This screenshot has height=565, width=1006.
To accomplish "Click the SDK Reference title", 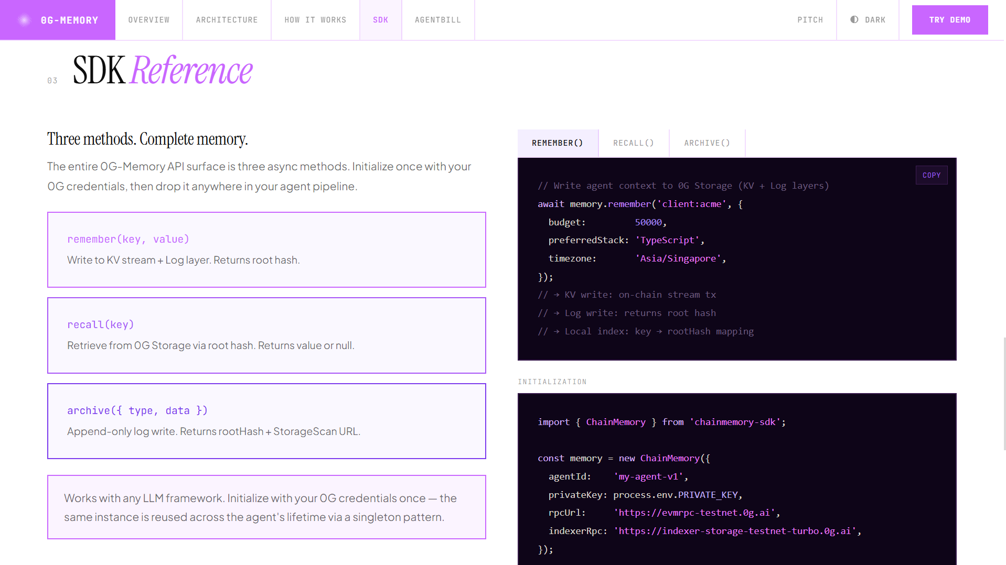I will click(x=163, y=70).
